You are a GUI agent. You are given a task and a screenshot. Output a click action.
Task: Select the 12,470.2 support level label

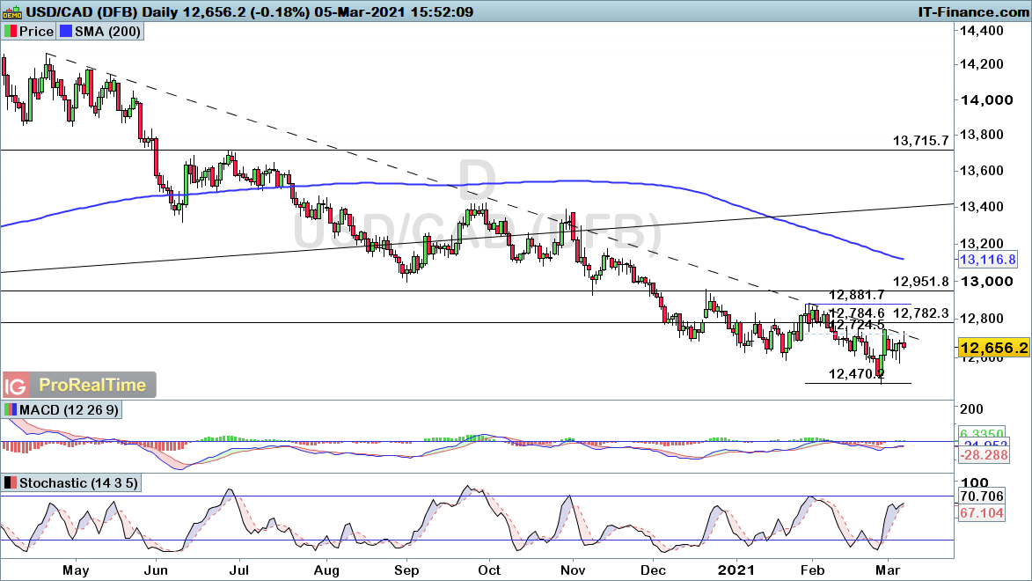pyautogui.click(x=856, y=374)
